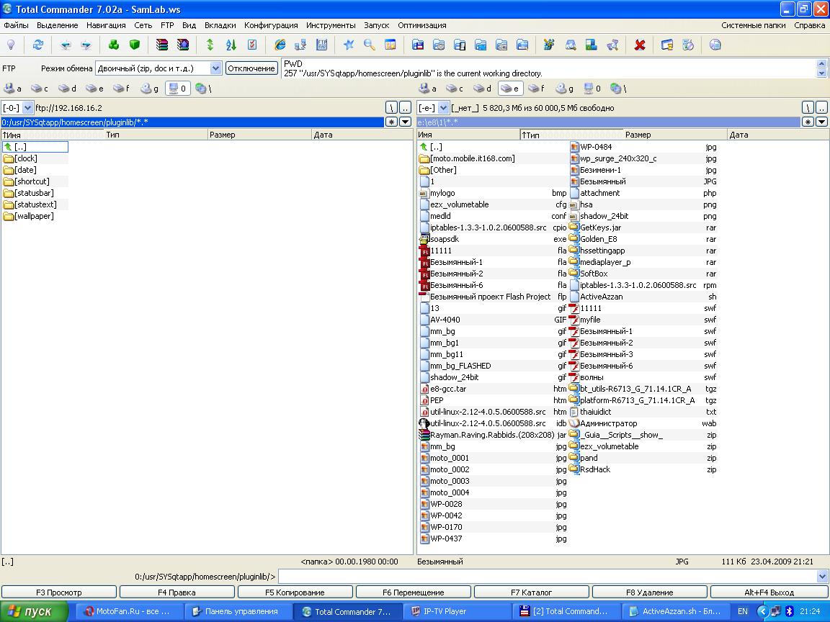Open left panel drive dropdown [-0-]

(x=27, y=108)
